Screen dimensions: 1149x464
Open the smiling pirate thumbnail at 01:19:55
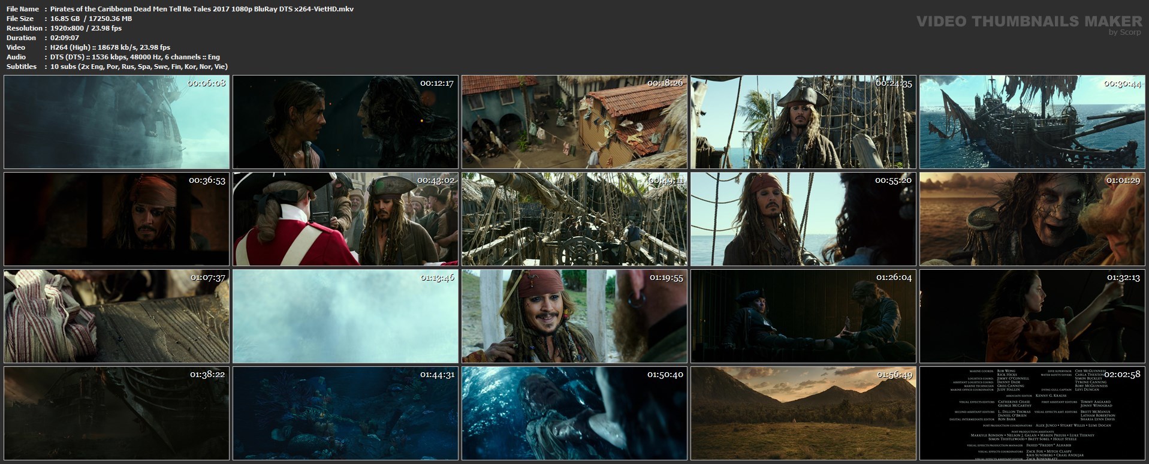click(575, 317)
